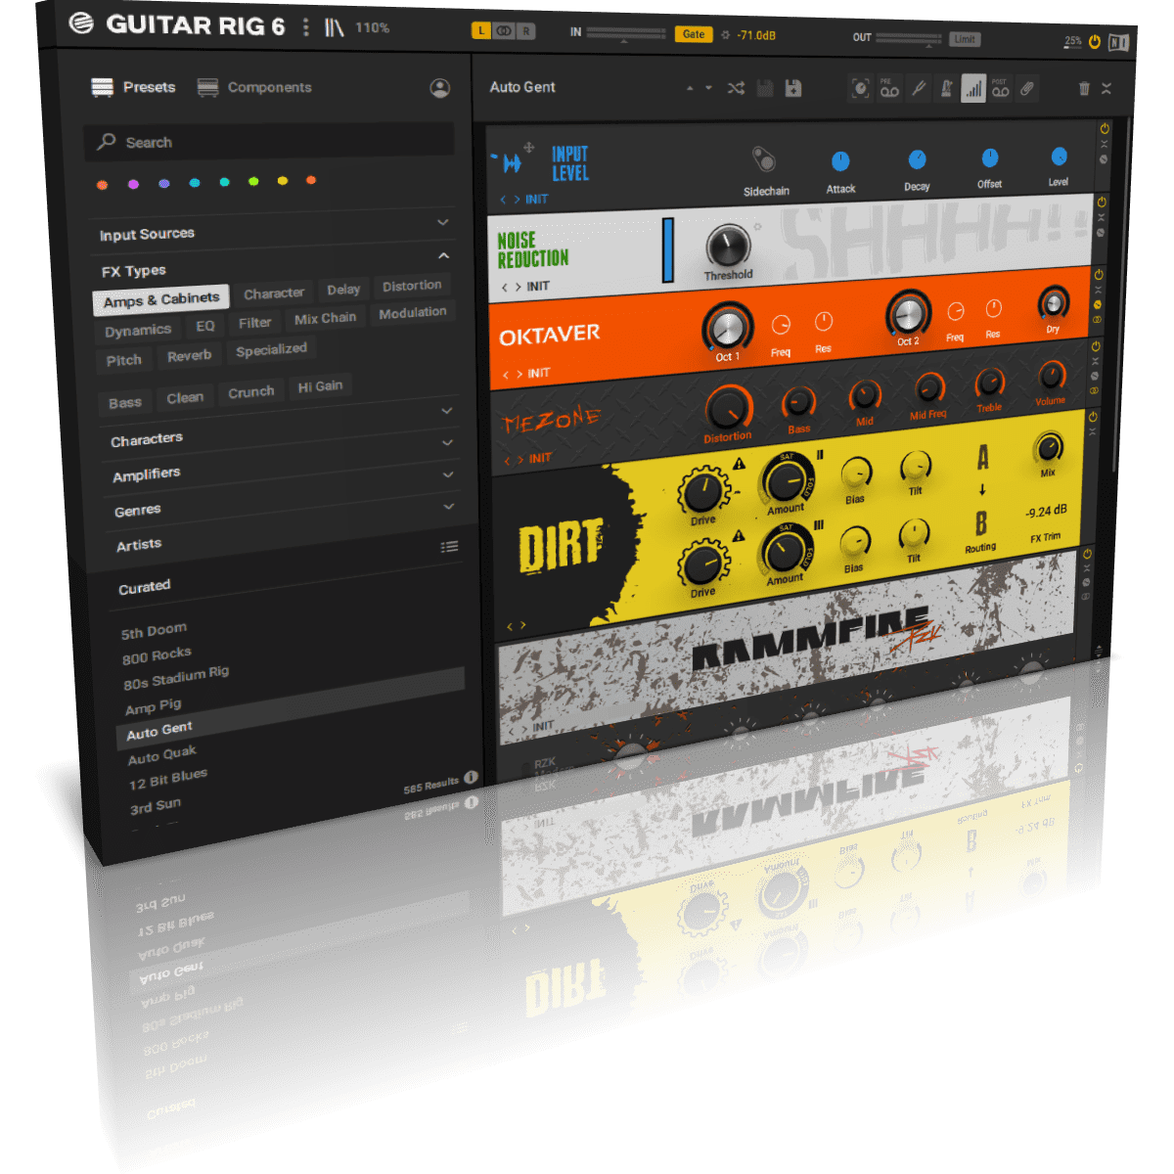Click the Input Level sidechain icon

(x=763, y=158)
